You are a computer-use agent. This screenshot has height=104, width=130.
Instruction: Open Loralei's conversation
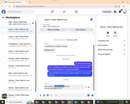18,38
